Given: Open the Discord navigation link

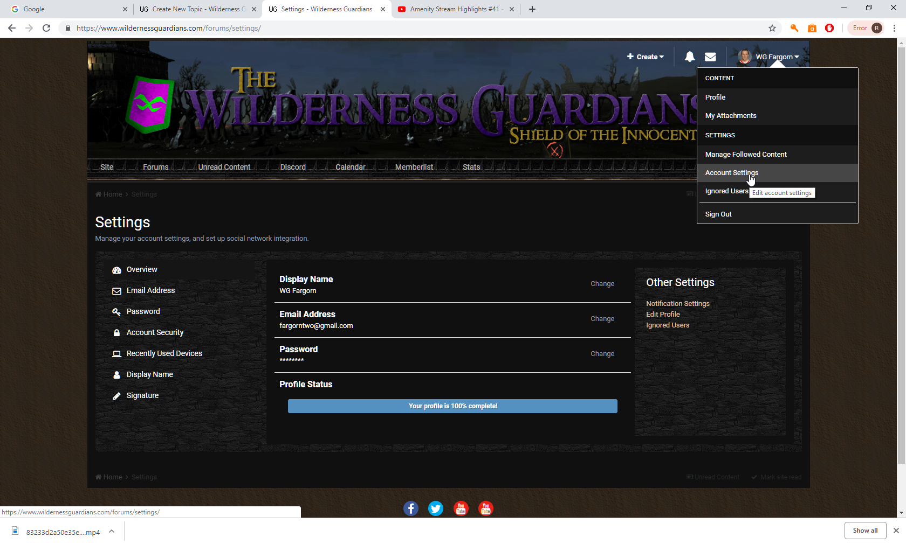Looking at the screenshot, I should pyautogui.click(x=293, y=167).
